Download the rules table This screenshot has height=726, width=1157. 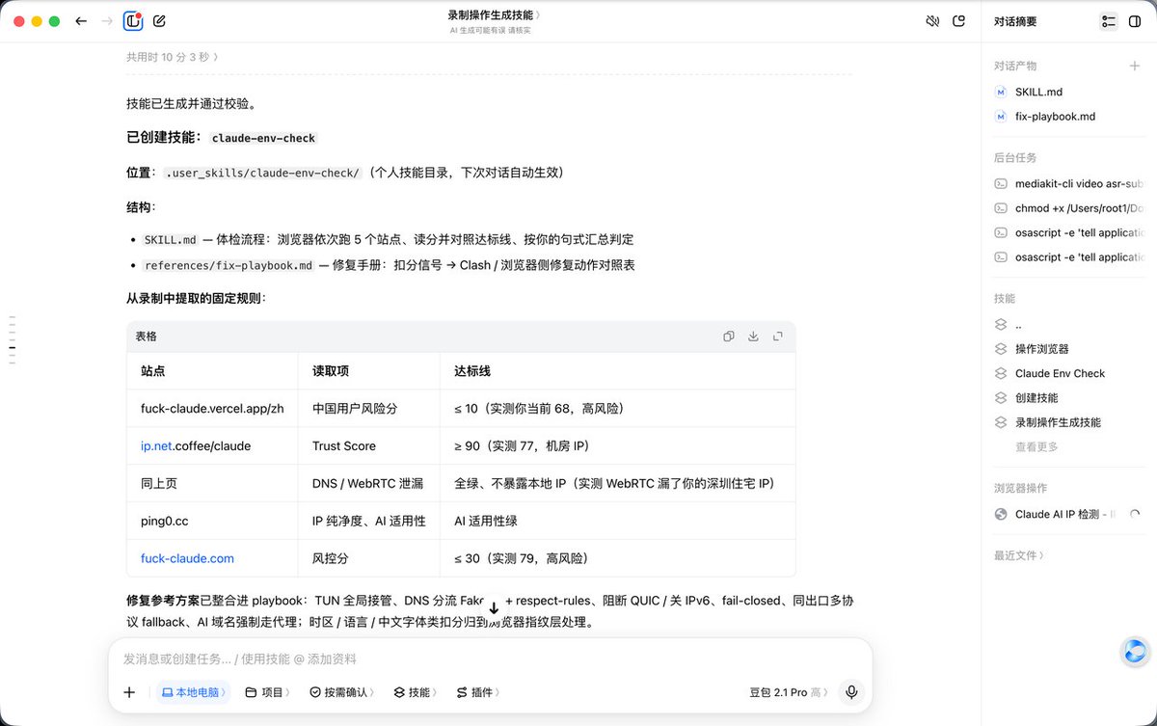click(753, 336)
